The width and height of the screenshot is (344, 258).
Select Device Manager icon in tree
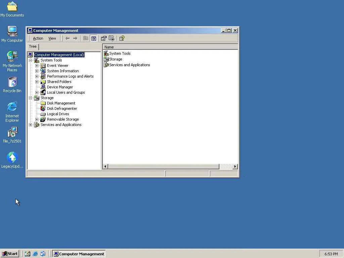pos(43,87)
